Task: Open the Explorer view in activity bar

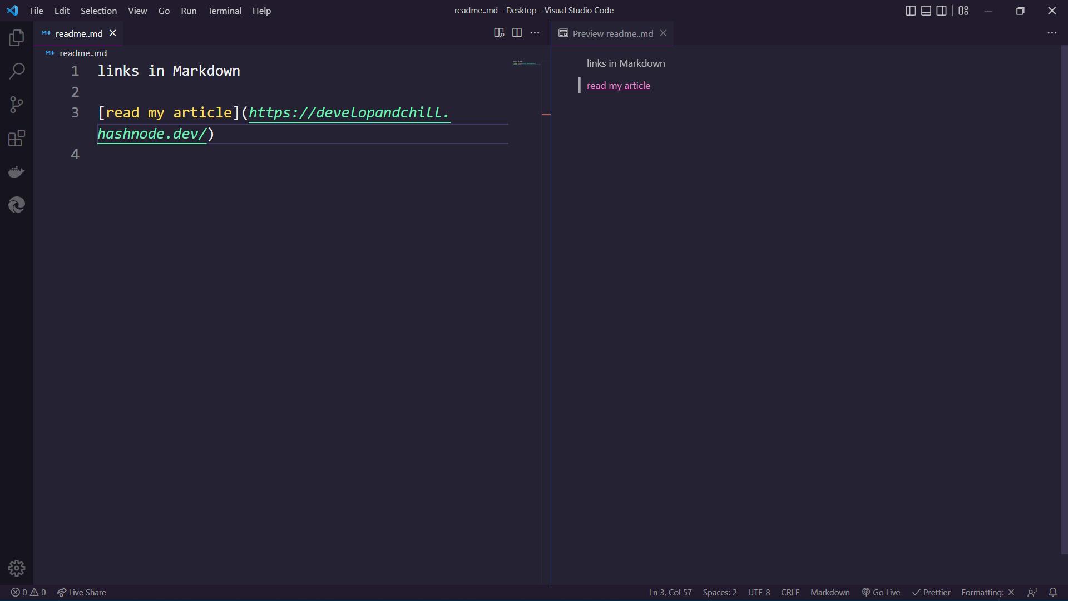Action: pos(17,38)
